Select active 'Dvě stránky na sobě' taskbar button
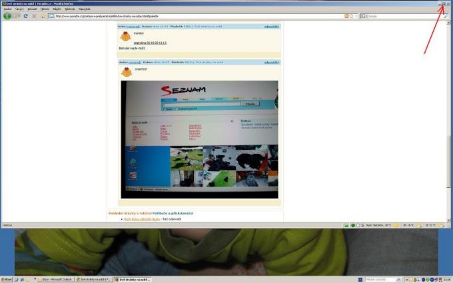 tap(133, 280)
